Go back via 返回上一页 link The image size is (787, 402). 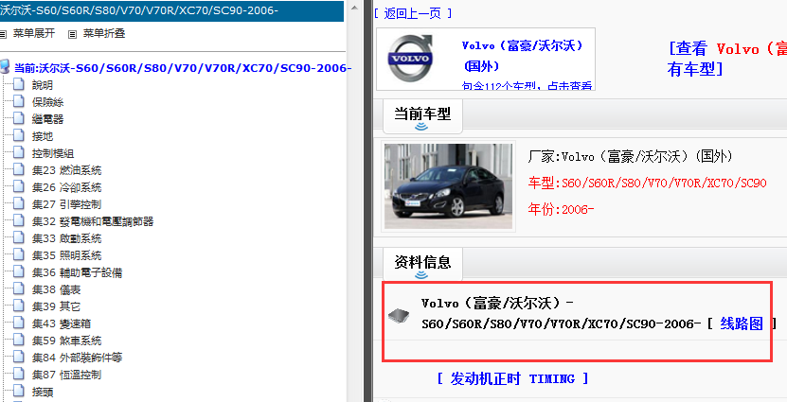tap(413, 13)
